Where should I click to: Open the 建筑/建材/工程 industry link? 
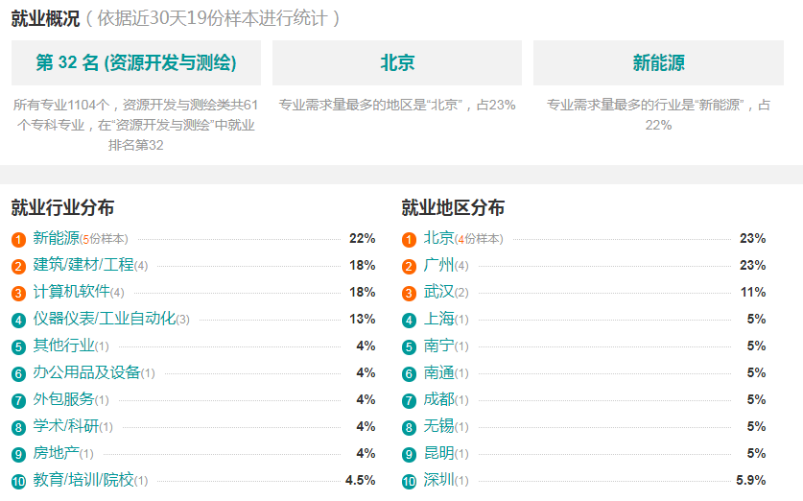pyautogui.click(x=83, y=264)
